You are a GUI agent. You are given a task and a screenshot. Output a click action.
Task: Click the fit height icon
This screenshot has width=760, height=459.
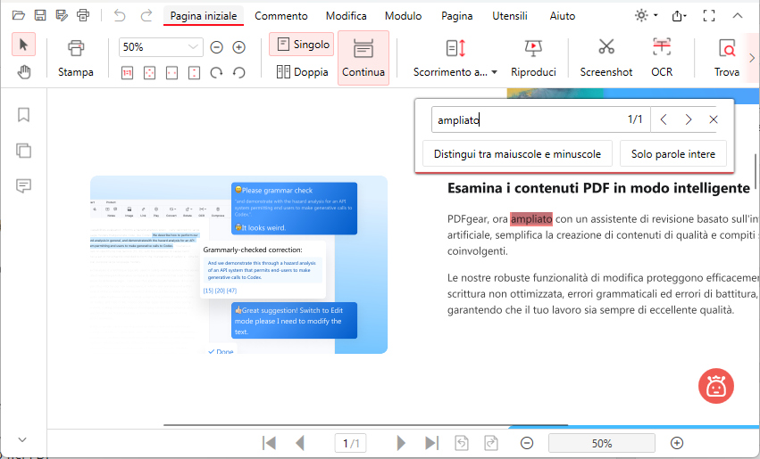pos(195,73)
